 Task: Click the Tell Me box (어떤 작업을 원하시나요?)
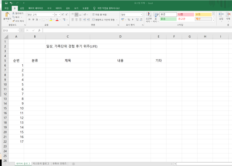click(x=108, y=8)
